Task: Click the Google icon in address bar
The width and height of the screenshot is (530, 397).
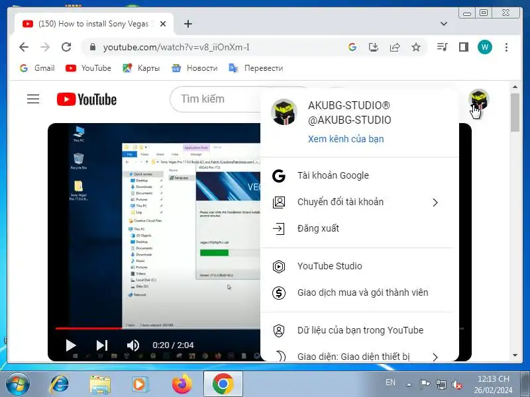Action: pyautogui.click(x=352, y=47)
